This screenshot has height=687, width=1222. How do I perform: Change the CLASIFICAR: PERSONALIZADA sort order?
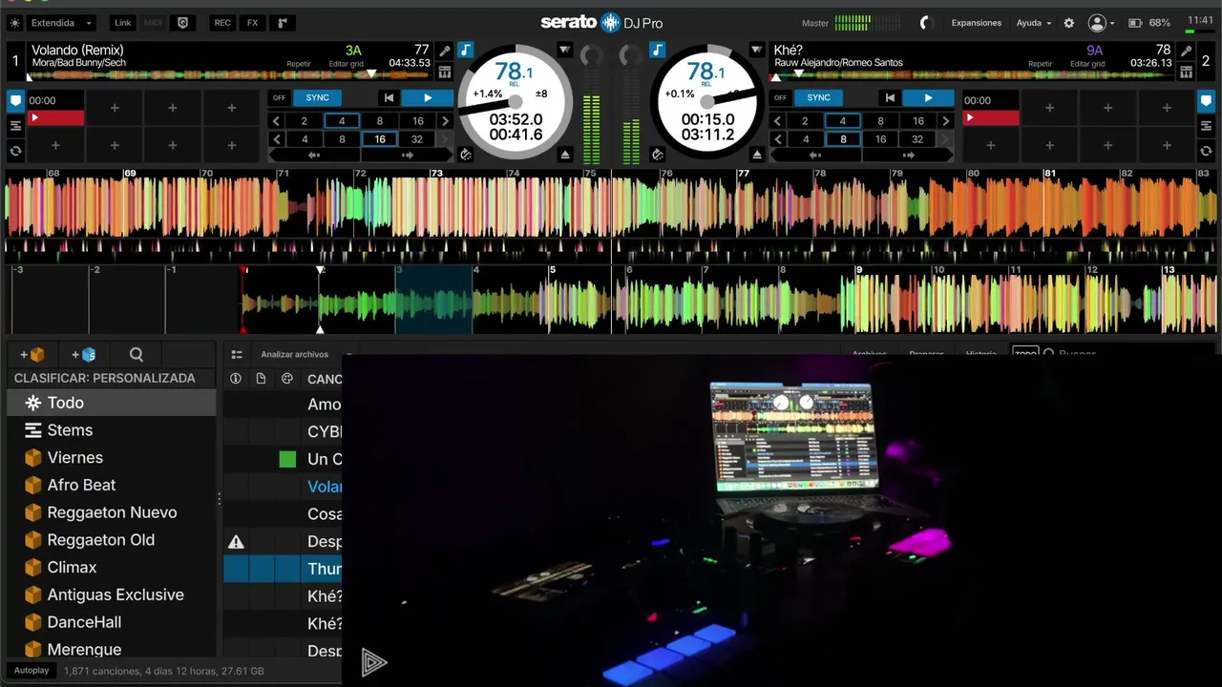click(105, 378)
